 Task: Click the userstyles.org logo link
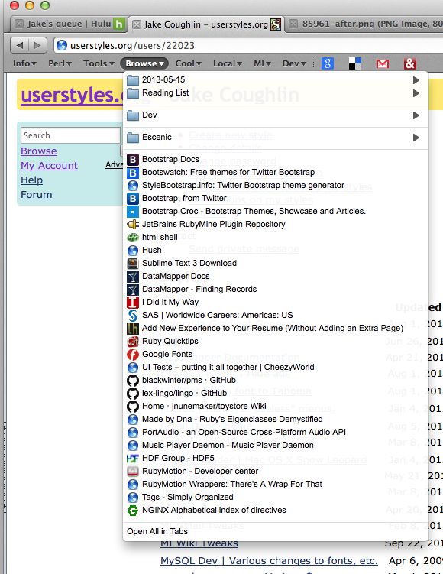click(72, 96)
